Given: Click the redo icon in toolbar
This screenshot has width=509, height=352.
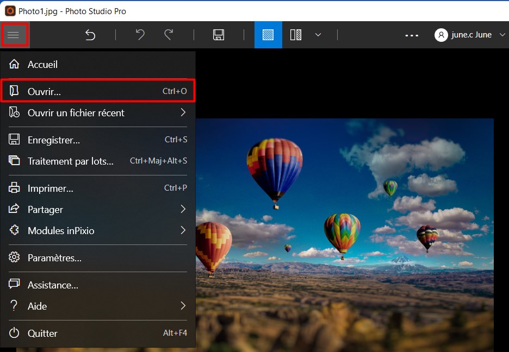Looking at the screenshot, I should 169,35.
